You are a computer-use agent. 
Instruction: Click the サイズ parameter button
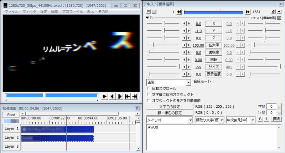213,67
